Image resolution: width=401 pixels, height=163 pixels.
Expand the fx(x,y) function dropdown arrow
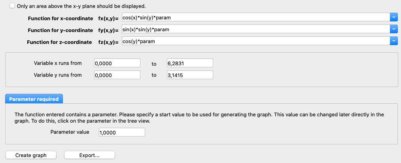coord(393,17)
